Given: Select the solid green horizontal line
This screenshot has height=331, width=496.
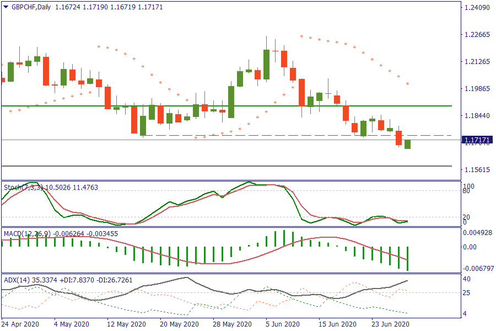Looking at the screenshot, I should click(x=227, y=106).
